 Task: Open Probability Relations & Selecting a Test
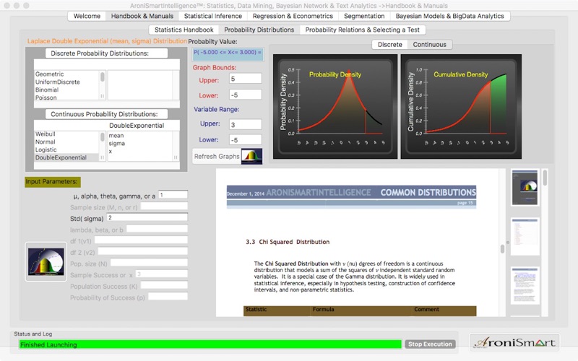(x=363, y=30)
